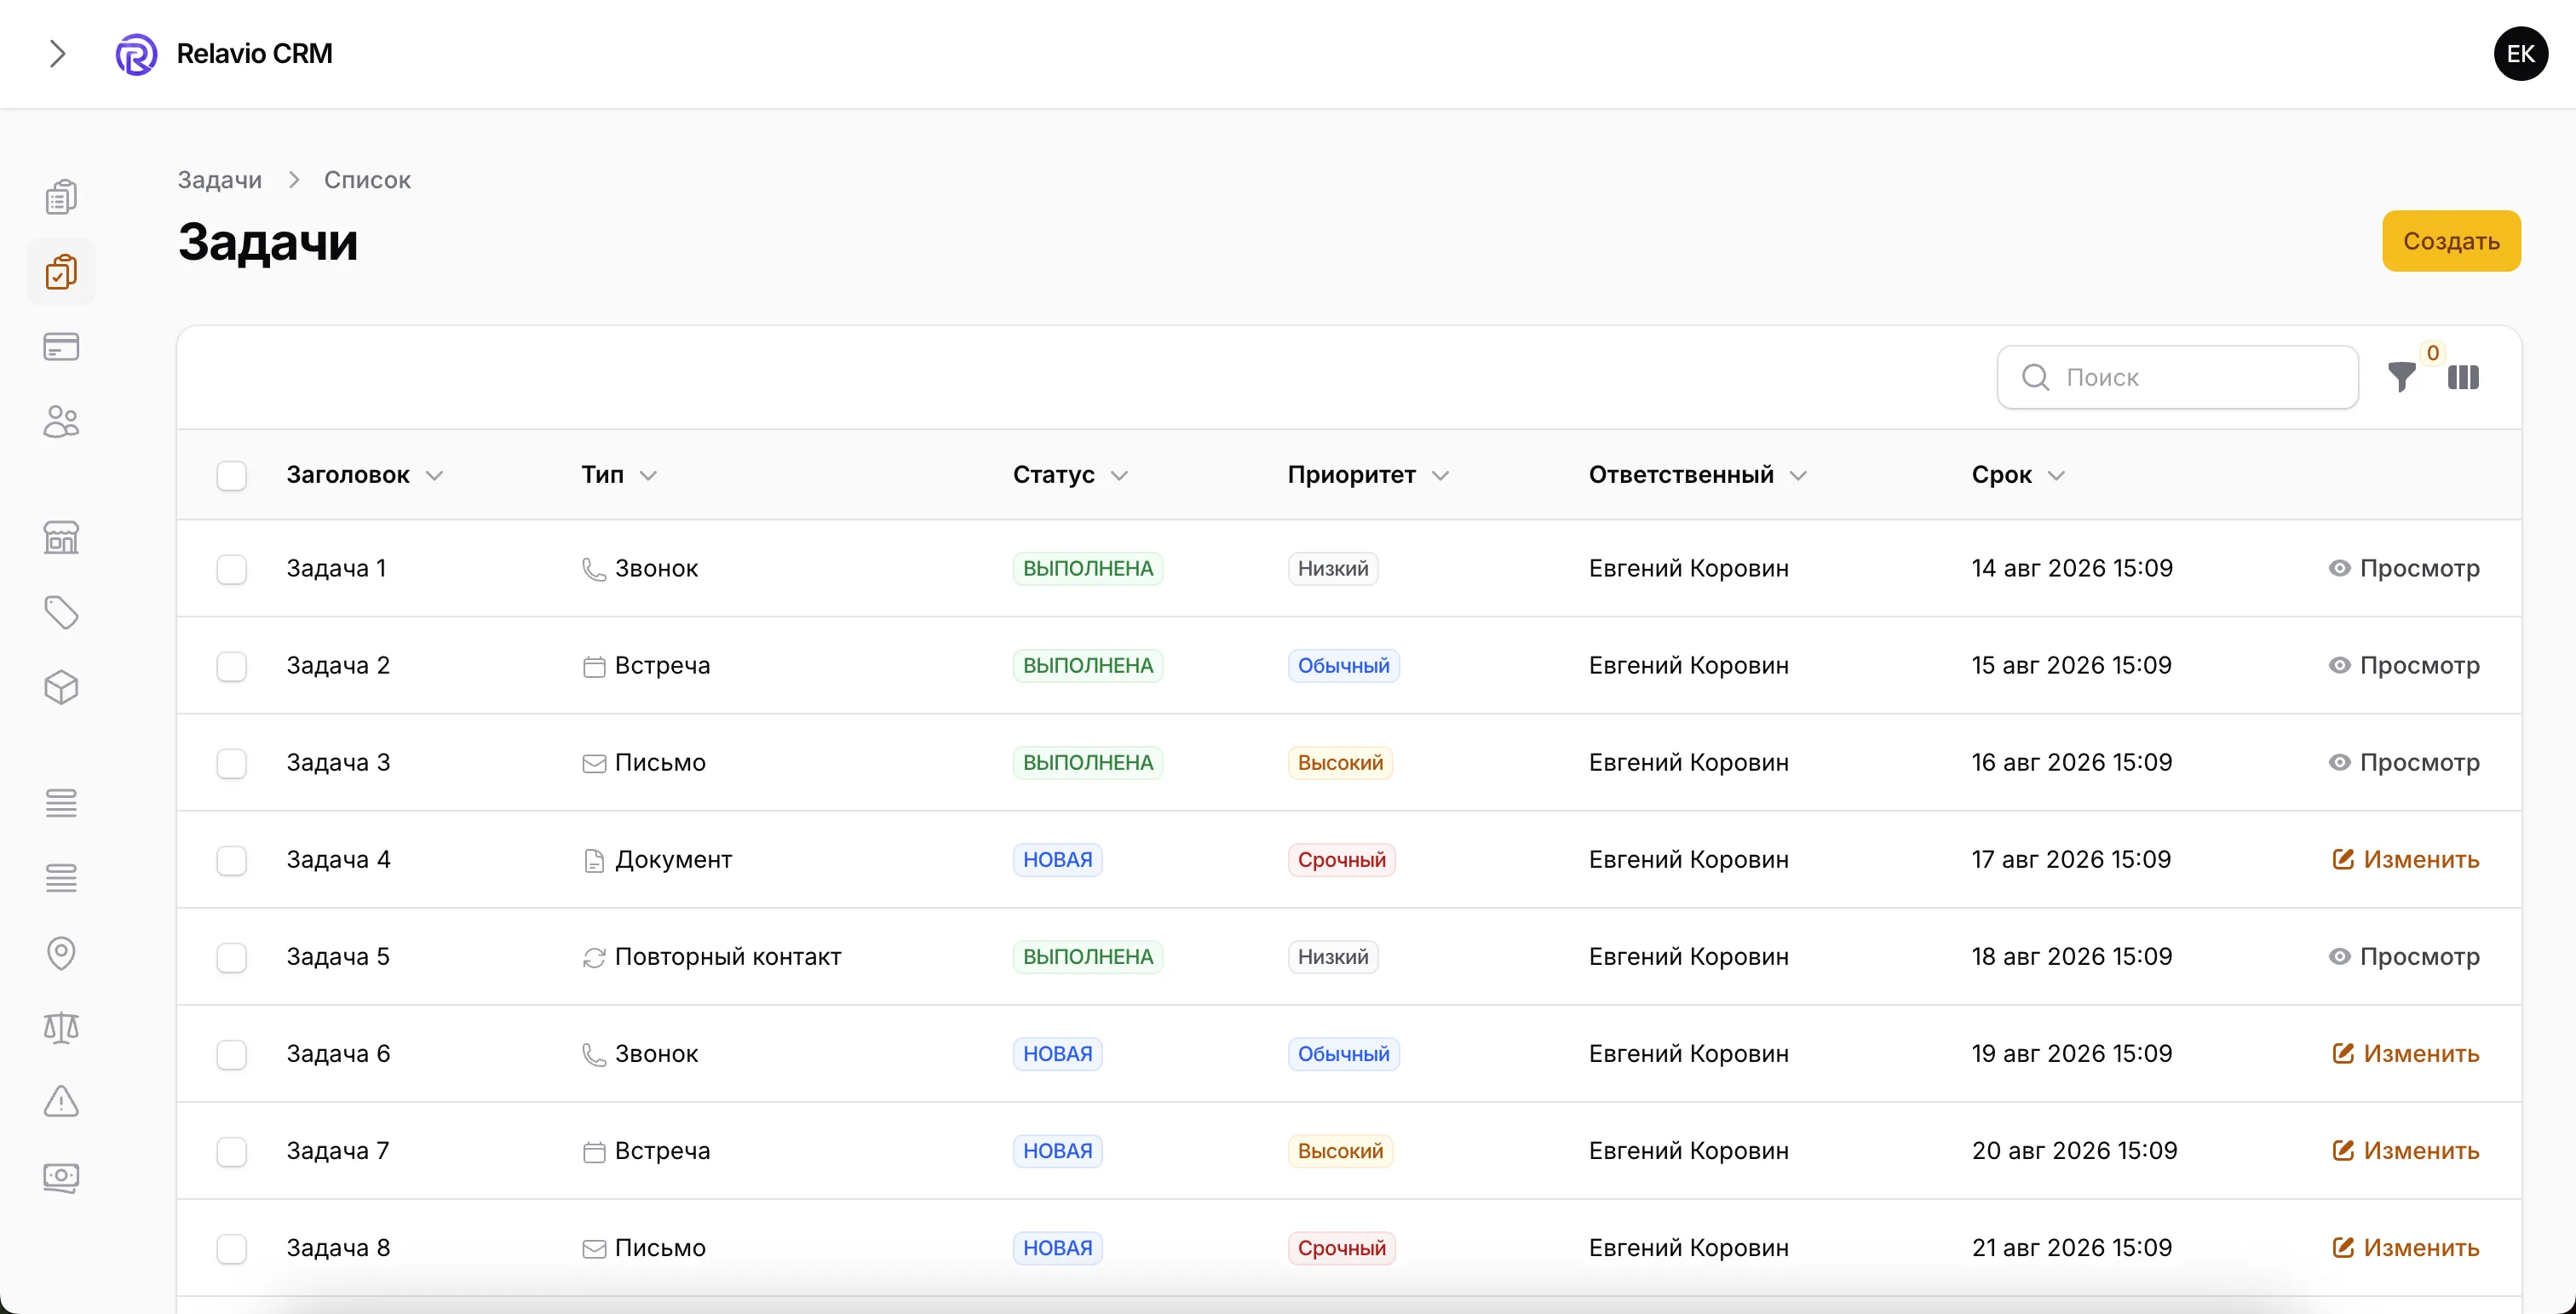
Task: Click the Срочный badge on Задача 4
Action: point(1341,859)
